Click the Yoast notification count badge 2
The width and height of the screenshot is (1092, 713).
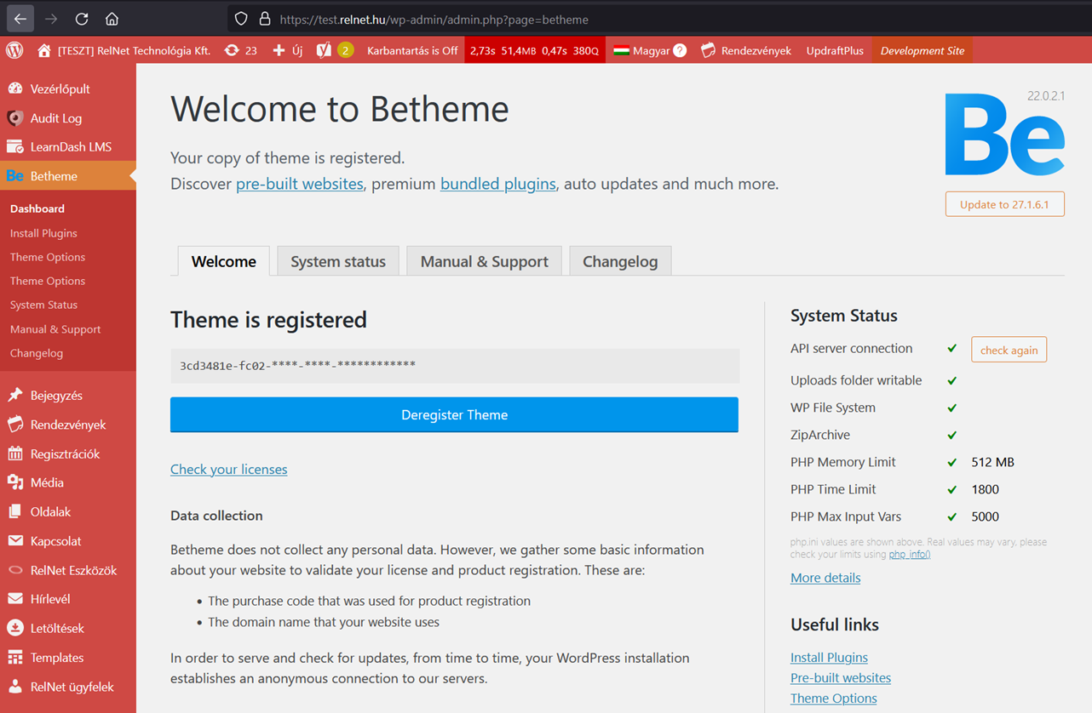coord(345,50)
